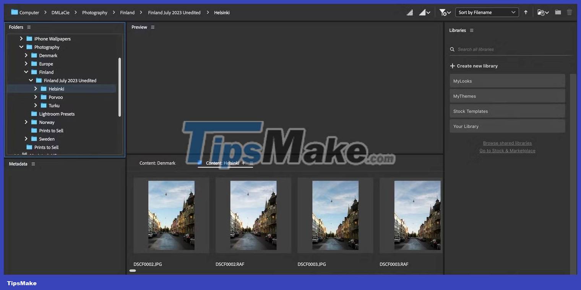Open the Sort by Filename dropdown

[487, 12]
